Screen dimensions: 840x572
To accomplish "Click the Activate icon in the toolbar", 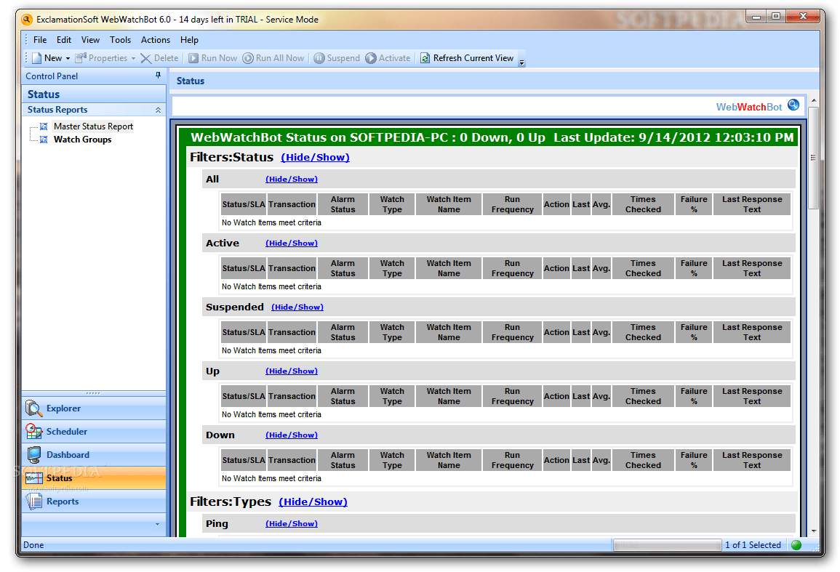I will click(371, 58).
